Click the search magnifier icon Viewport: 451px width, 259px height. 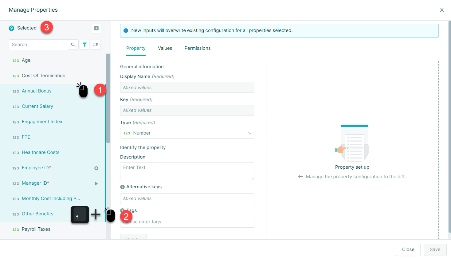tap(73, 45)
